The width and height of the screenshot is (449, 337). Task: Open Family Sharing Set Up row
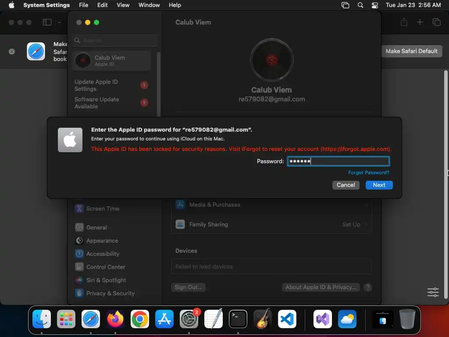point(271,224)
